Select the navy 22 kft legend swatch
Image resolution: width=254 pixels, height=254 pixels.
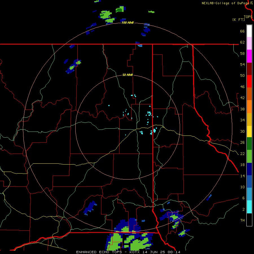pos(249,169)
